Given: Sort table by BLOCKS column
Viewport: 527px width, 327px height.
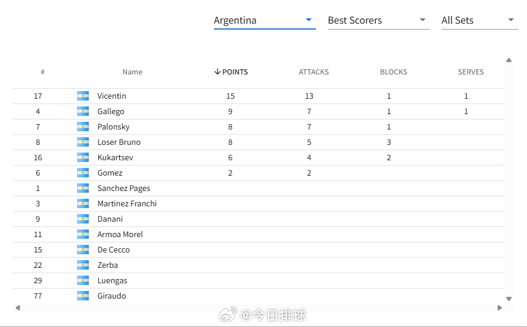Looking at the screenshot, I should (x=394, y=72).
